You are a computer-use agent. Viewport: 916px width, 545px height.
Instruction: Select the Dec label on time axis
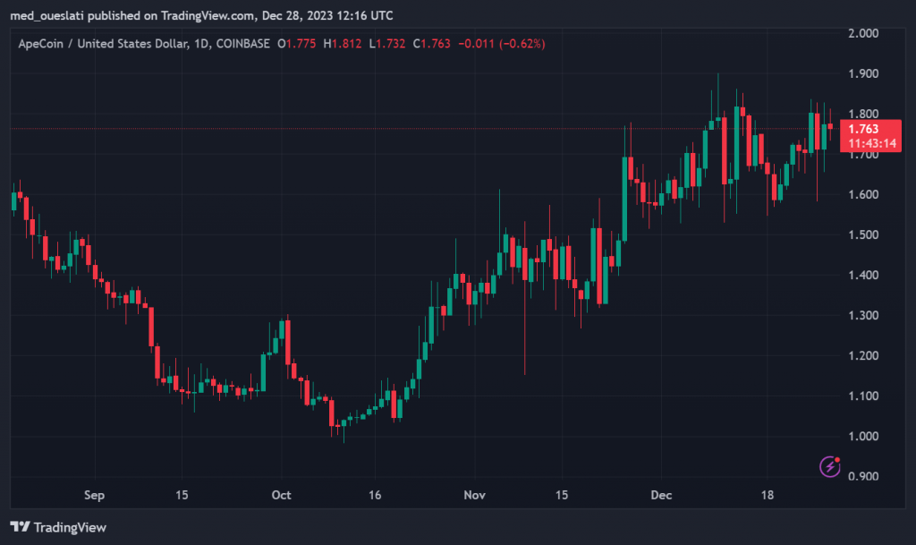661,495
